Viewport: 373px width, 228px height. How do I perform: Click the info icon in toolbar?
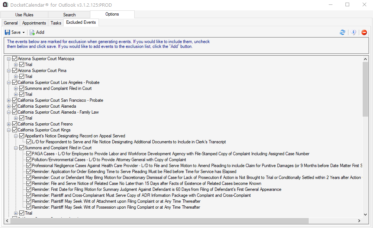click(x=354, y=33)
